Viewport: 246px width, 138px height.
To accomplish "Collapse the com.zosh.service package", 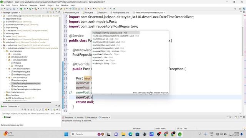I will [x=7, y=77].
